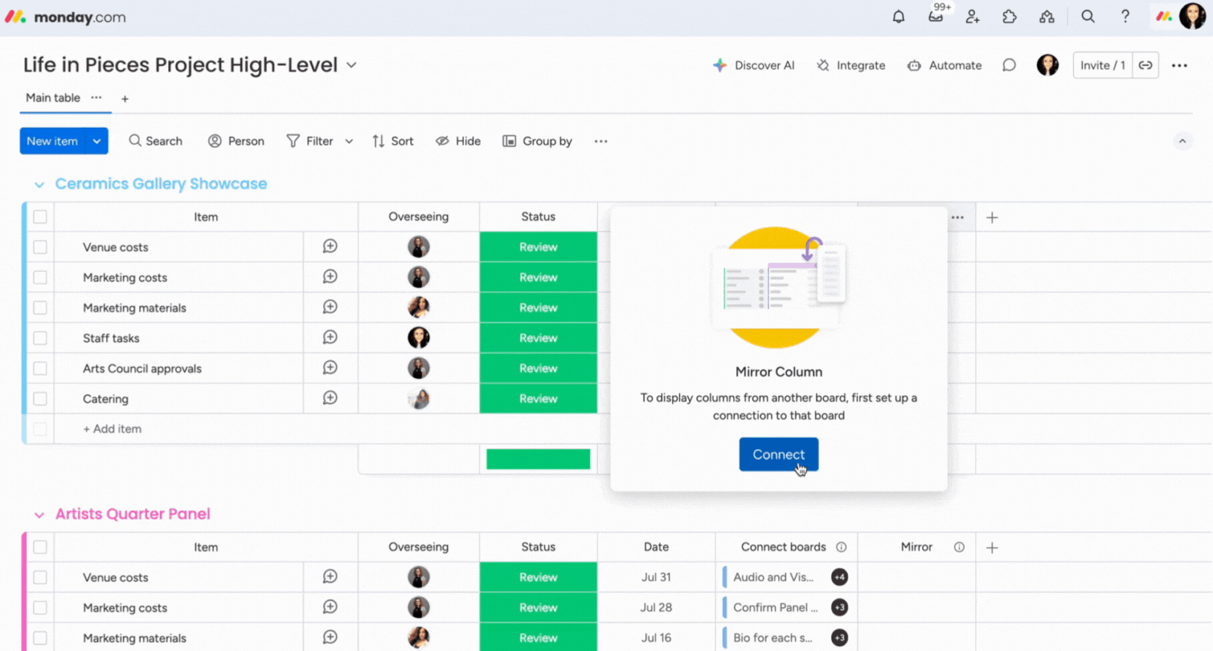Click the Invite / 1 button
This screenshot has width=1213, height=651.
[x=1102, y=65]
